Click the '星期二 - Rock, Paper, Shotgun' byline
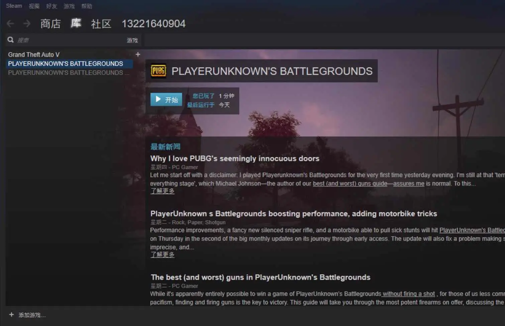 (188, 222)
